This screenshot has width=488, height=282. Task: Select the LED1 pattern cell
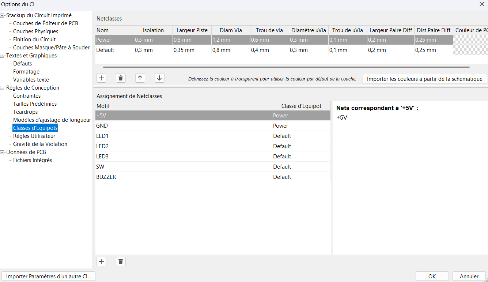184,136
